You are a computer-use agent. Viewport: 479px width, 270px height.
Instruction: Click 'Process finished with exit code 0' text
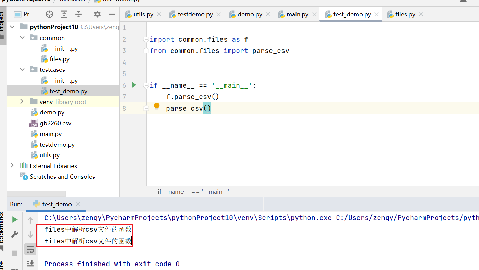coord(112,264)
